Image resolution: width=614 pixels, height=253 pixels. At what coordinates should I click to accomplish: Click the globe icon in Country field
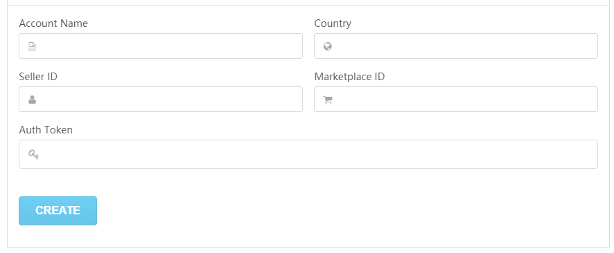328,46
